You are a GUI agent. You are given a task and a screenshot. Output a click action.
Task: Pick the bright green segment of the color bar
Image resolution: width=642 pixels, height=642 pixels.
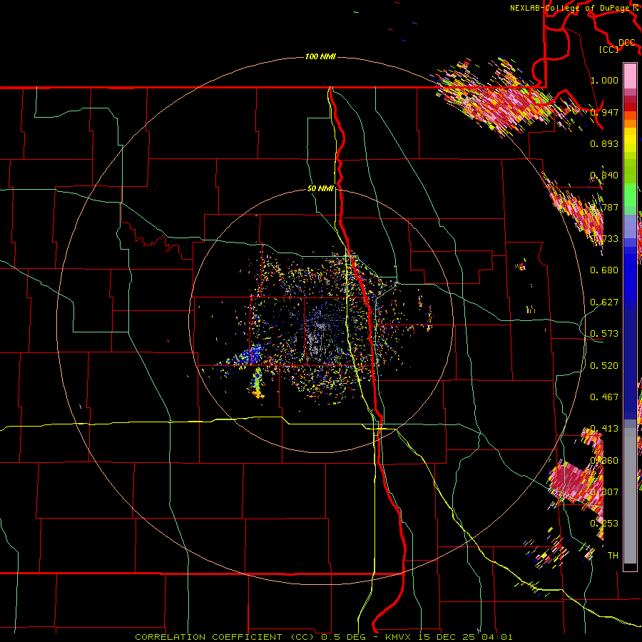coord(630,195)
